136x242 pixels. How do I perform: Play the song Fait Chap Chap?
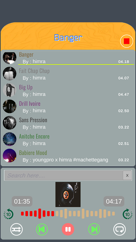click(68, 74)
